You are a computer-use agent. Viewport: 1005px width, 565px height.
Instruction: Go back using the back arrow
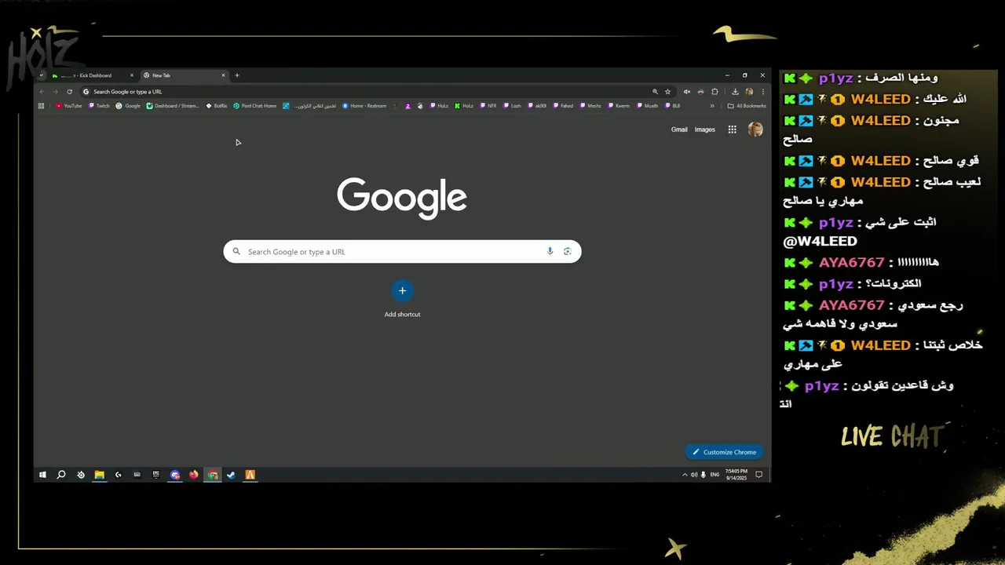tap(42, 92)
